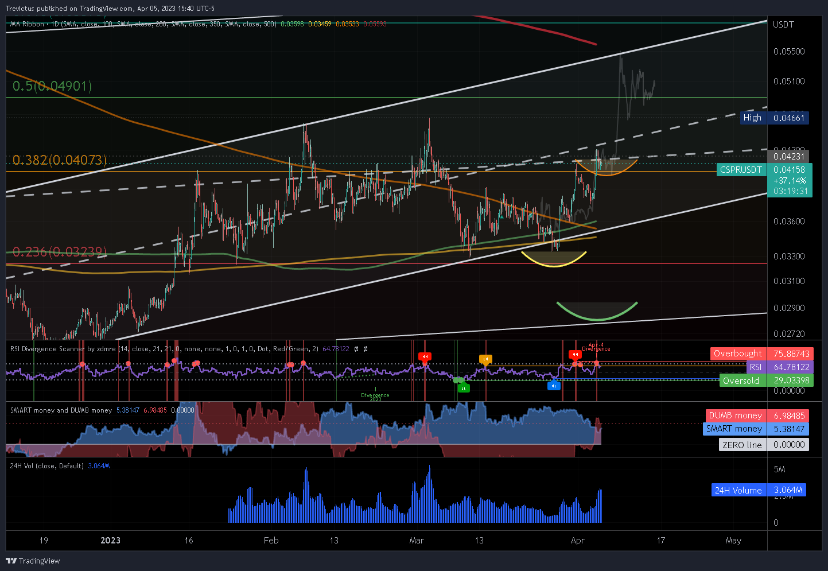Select the orange arc drawing near current price
The height and width of the screenshot is (571, 828).
[x=607, y=167]
